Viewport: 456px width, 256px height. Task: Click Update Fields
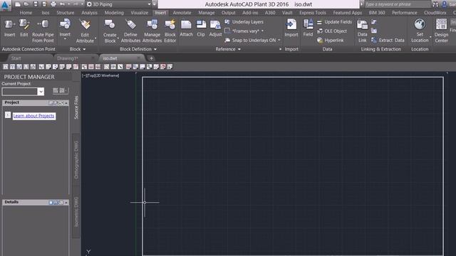pyautogui.click(x=334, y=22)
